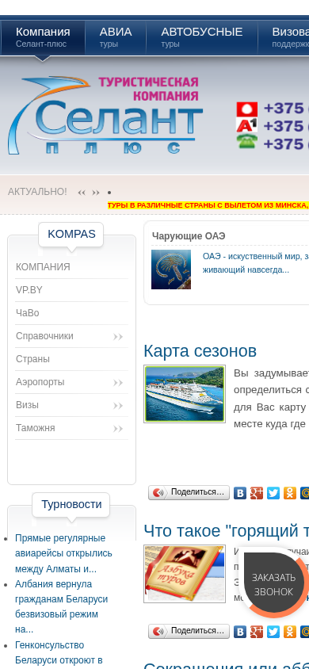Open the АВТОБУСНЫЕ туры menu tab
The width and height of the screenshot is (309, 669).
(x=201, y=37)
